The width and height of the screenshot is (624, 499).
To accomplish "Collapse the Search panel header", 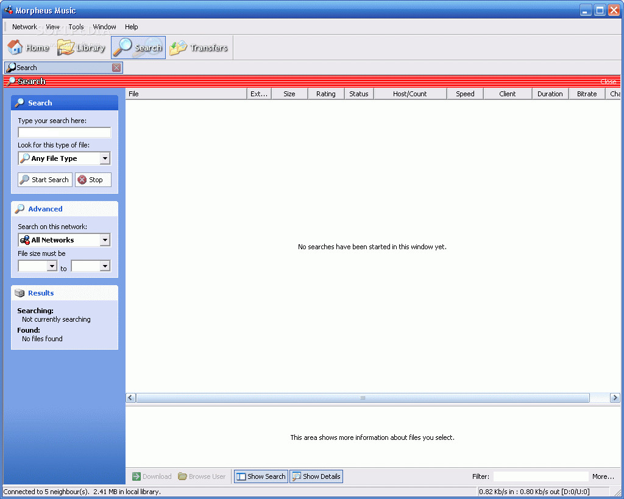I will 65,103.
